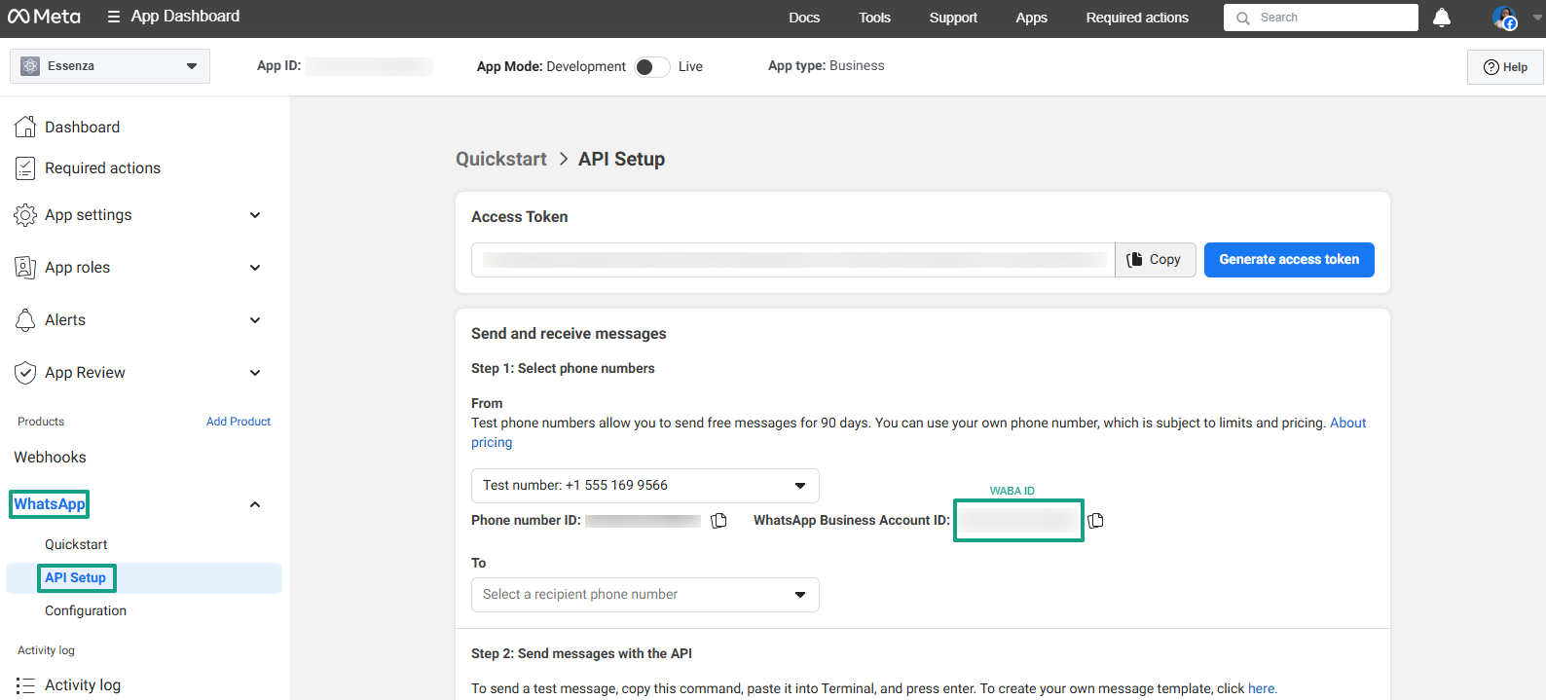Open the notifications bell
The image size is (1546, 700).
pos(1442,18)
